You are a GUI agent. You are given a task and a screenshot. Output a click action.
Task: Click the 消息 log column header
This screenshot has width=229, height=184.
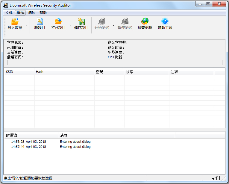point(117,135)
